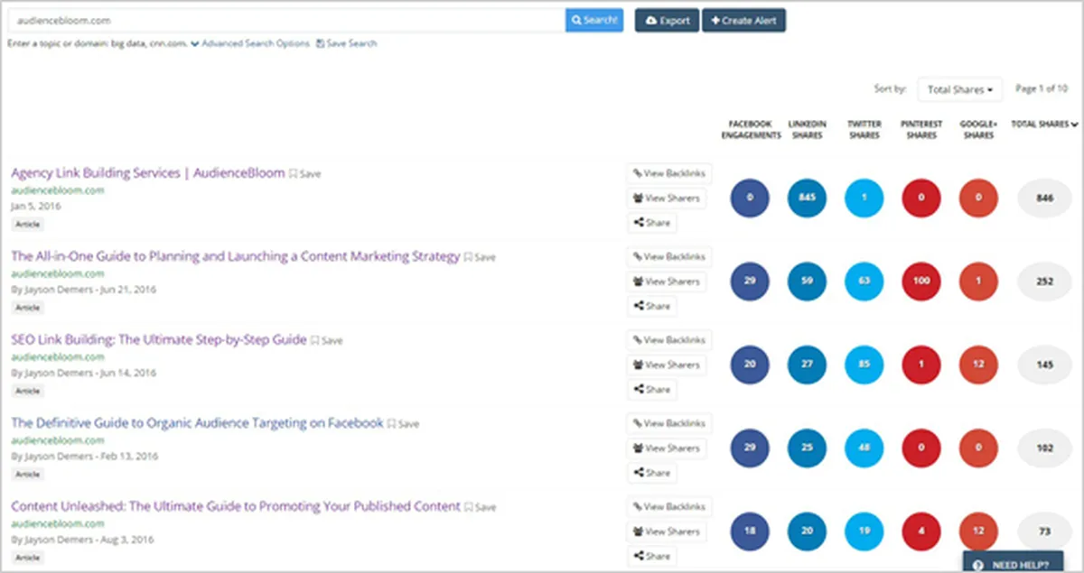Expand Advanced Search Options
The height and width of the screenshot is (573, 1084).
pos(250,43)
